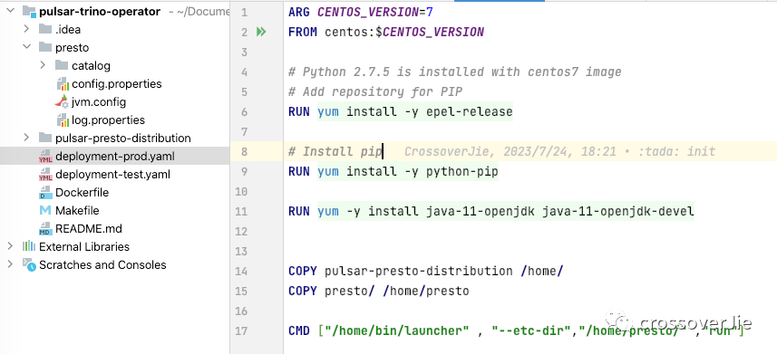This screenshot has width=777, height=354.
Task: Click the git blame annotation CrossoverJie
Action: (559, 151)
